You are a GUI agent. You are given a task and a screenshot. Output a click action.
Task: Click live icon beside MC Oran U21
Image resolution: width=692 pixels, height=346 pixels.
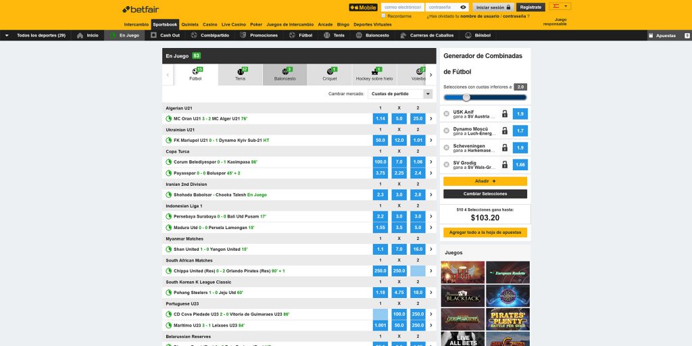coord(168,119)
